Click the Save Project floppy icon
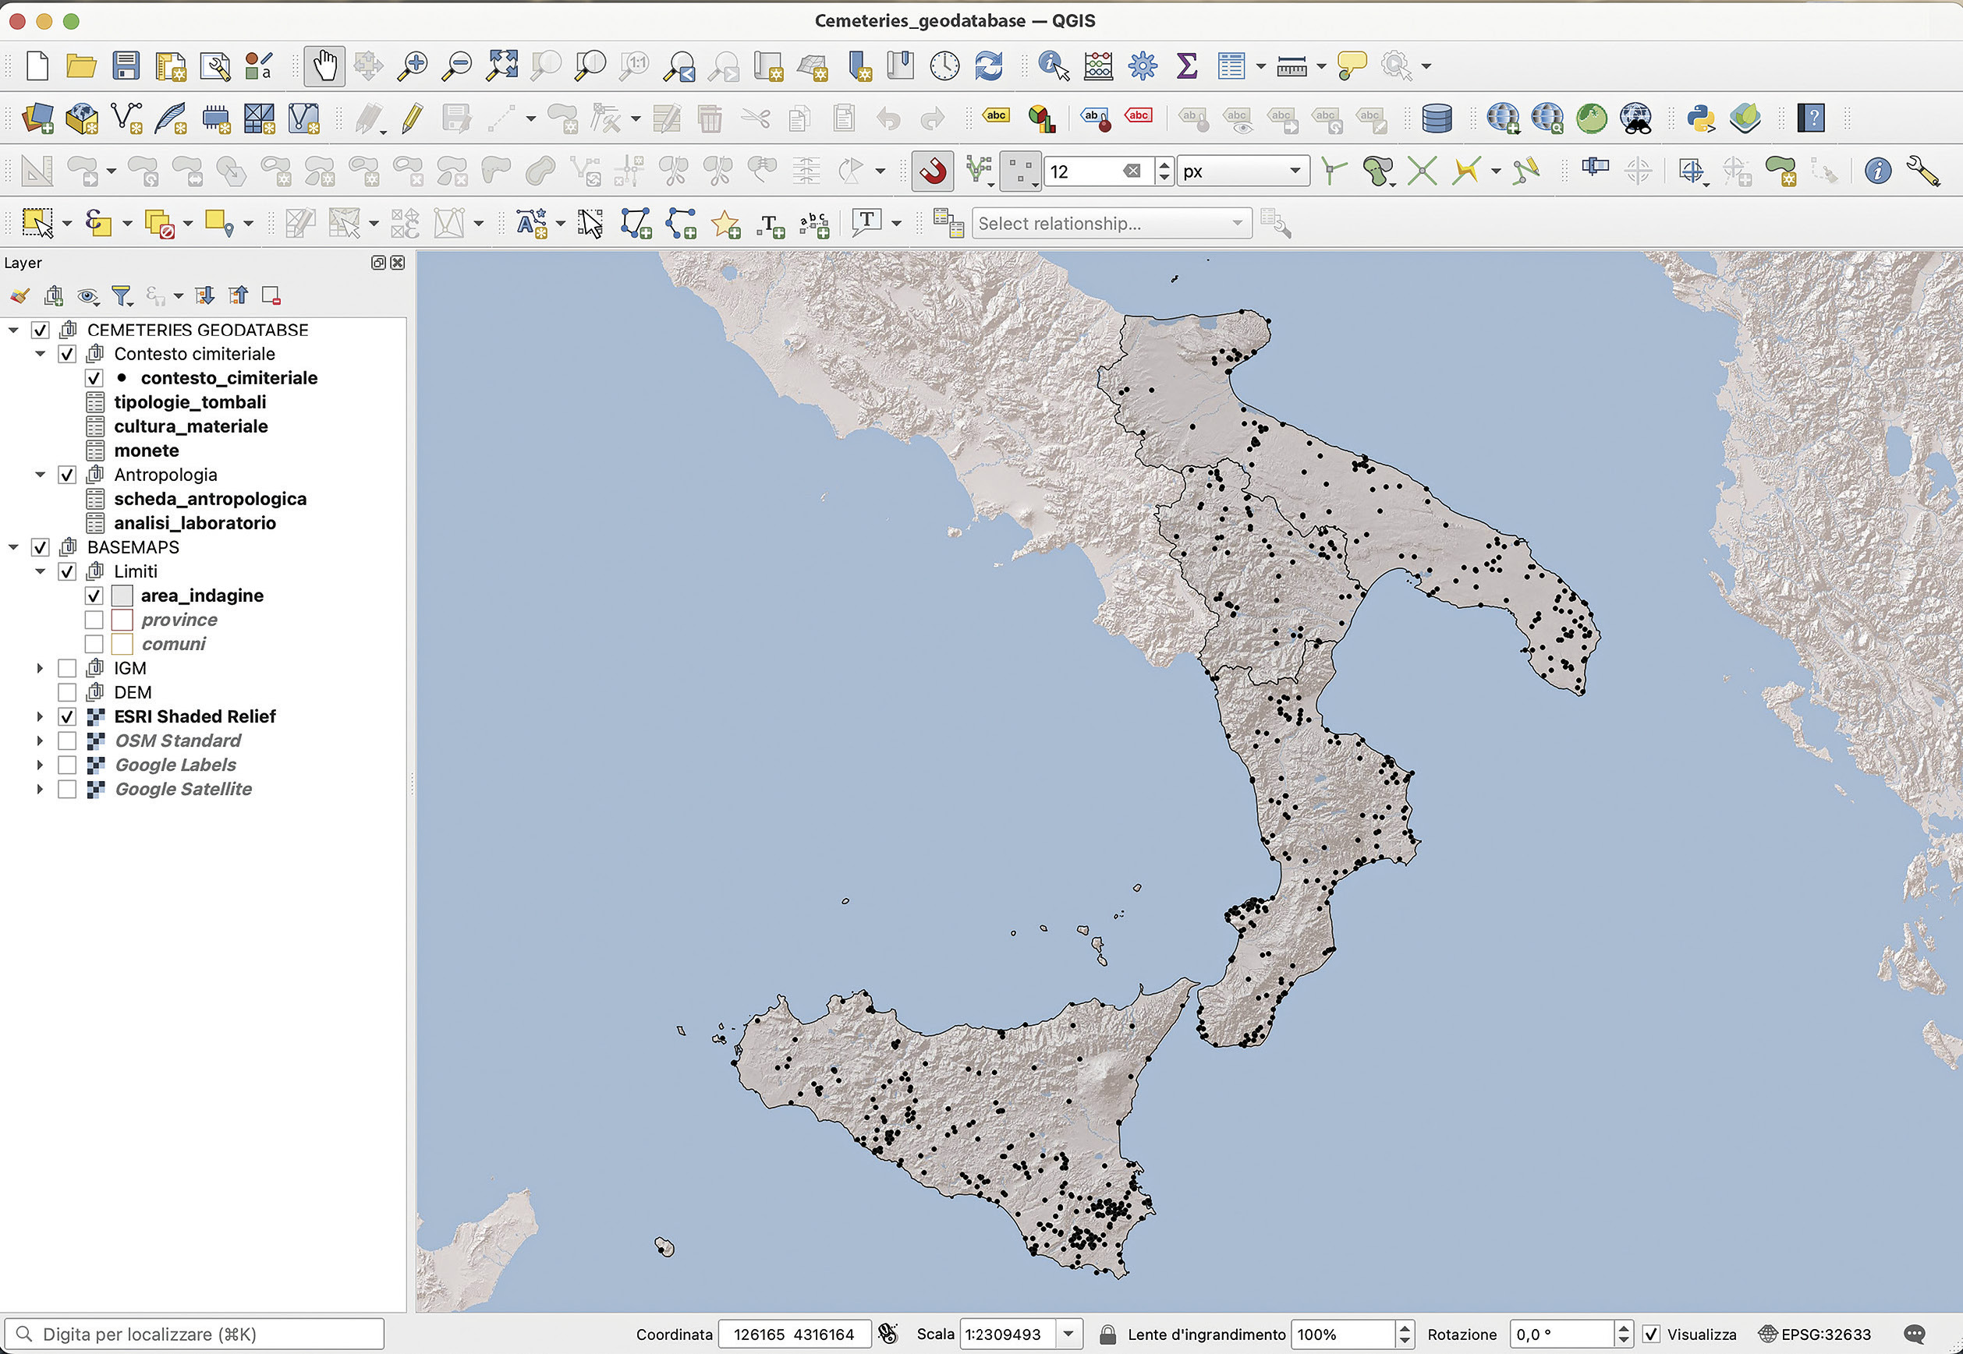The width and height of the screenshot is (1963, 1354). coord(126,66)
